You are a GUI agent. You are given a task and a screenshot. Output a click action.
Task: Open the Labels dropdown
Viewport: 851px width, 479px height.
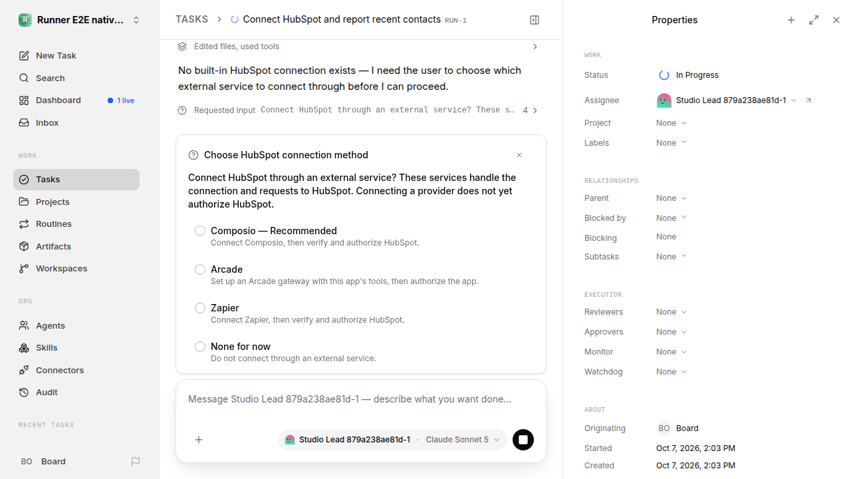pos(671,143)
